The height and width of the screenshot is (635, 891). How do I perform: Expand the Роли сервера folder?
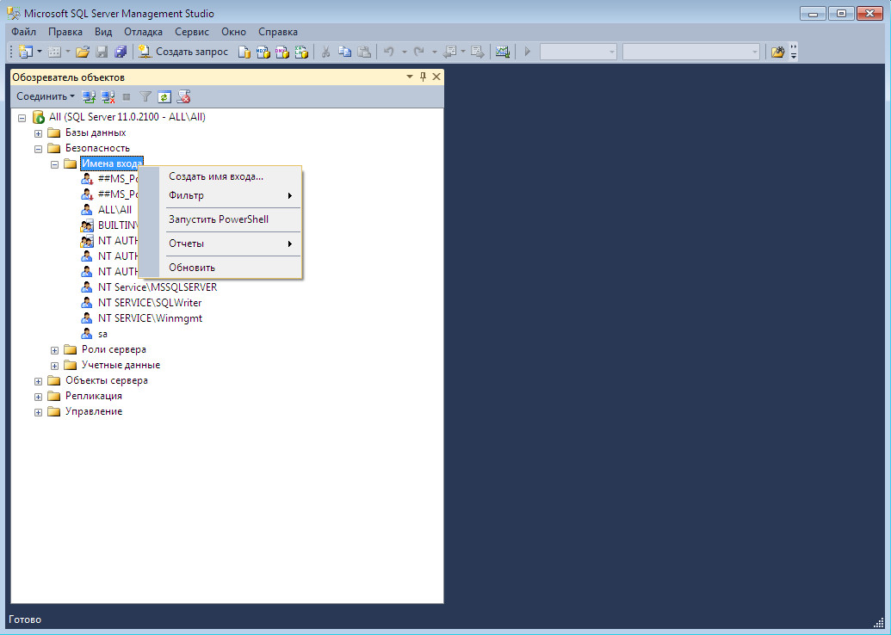point(54,350)
